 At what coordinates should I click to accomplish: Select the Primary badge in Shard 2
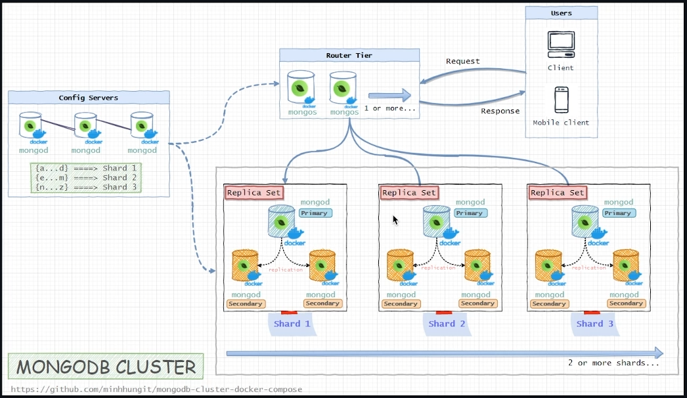click(x=470, y=213)
